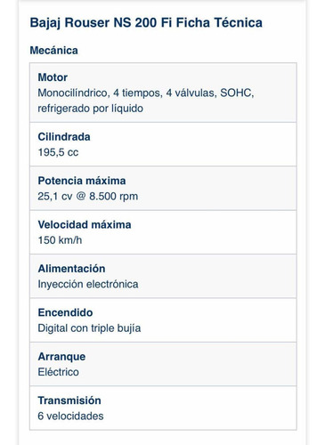Click the Motor row label
325x445 pixels.
point(53,77)
